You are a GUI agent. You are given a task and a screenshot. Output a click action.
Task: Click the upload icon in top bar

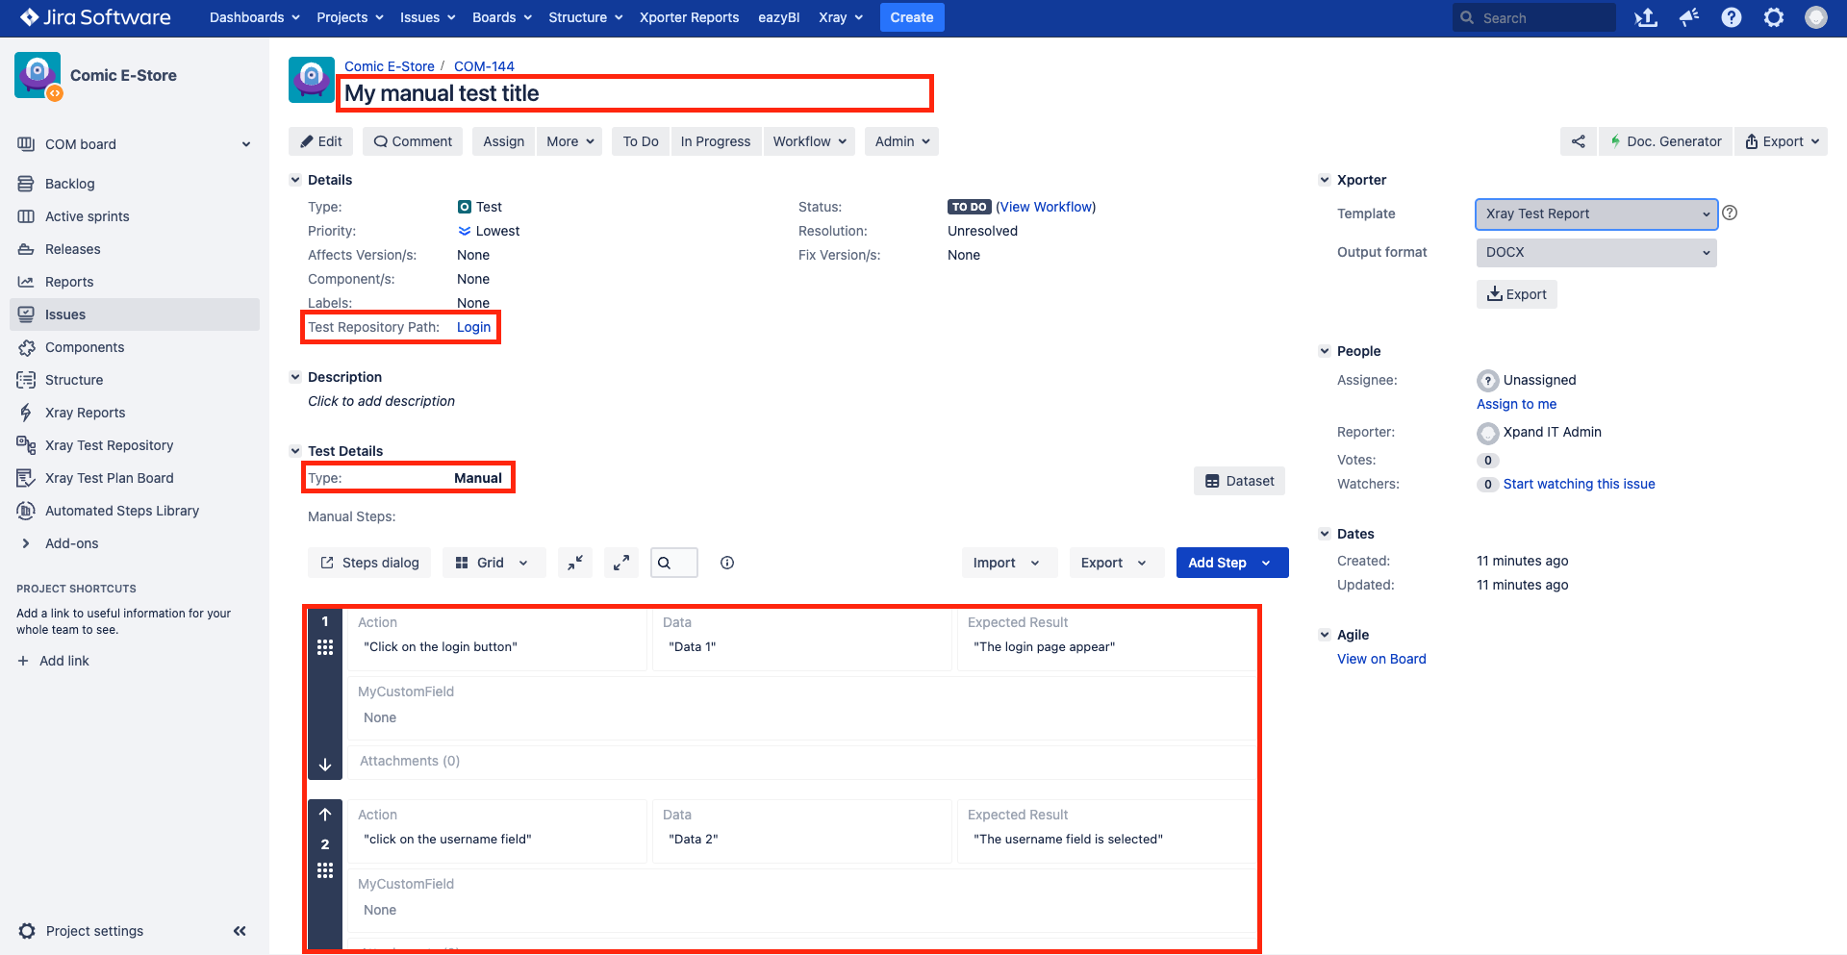coord(1646,17)
